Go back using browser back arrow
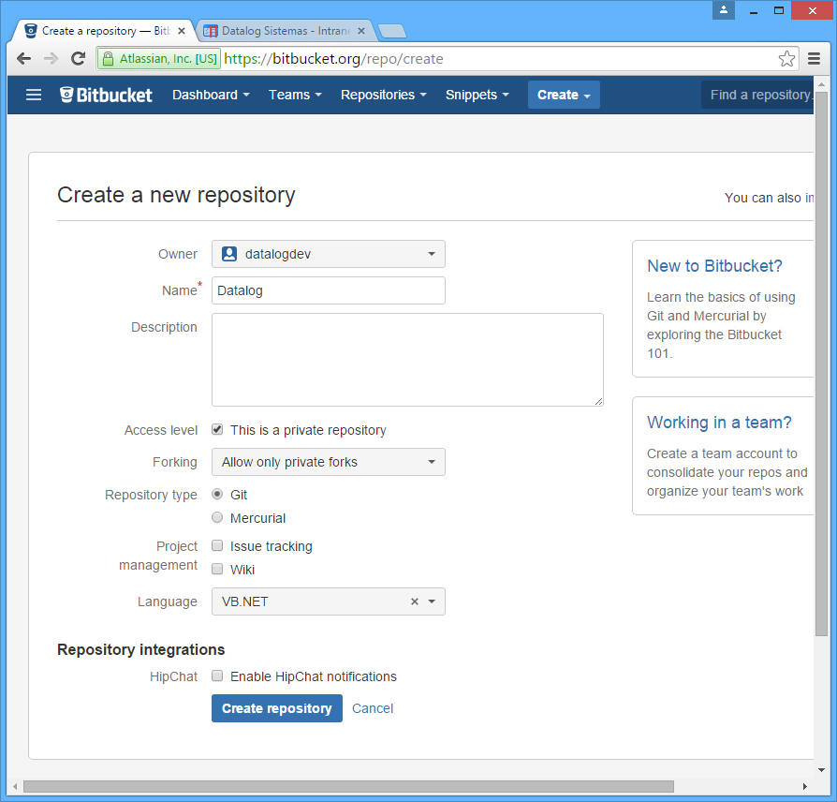Screen dimensions: 837x802 23,59
